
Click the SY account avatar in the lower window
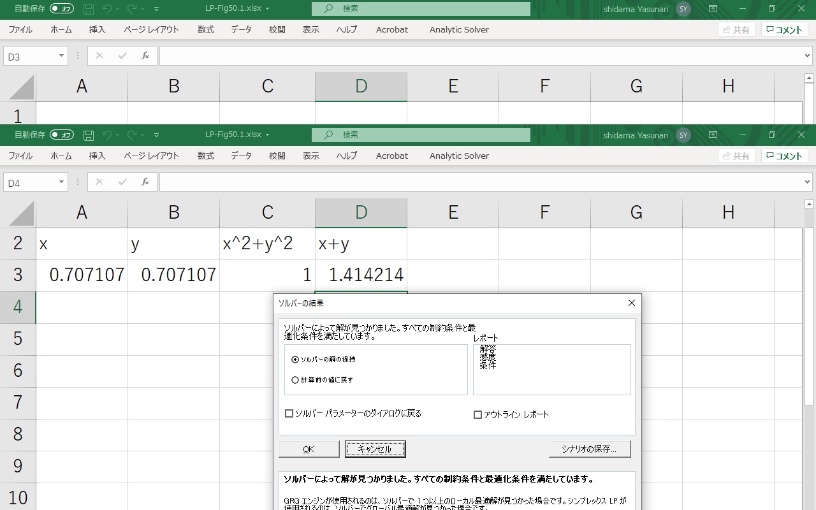pos(683,135)
